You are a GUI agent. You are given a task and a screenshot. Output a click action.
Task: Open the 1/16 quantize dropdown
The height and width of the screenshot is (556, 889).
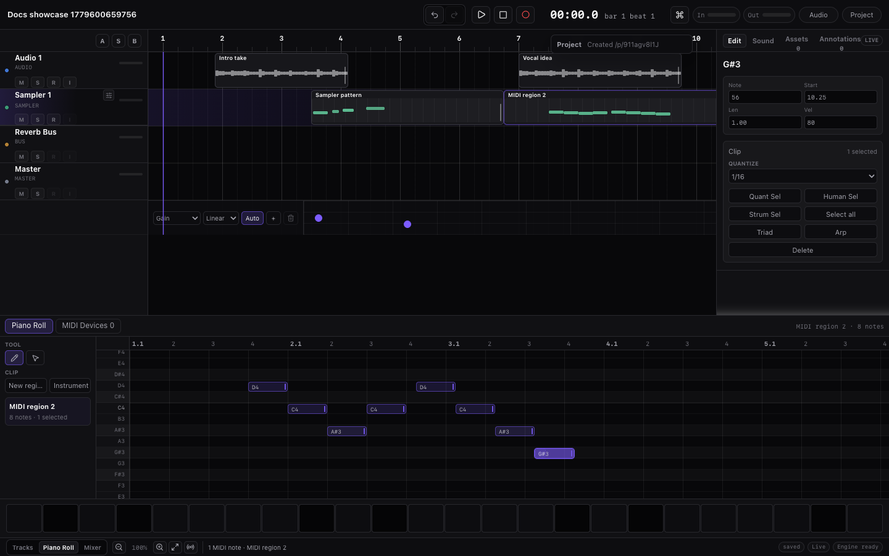click(x=803, y=177)
